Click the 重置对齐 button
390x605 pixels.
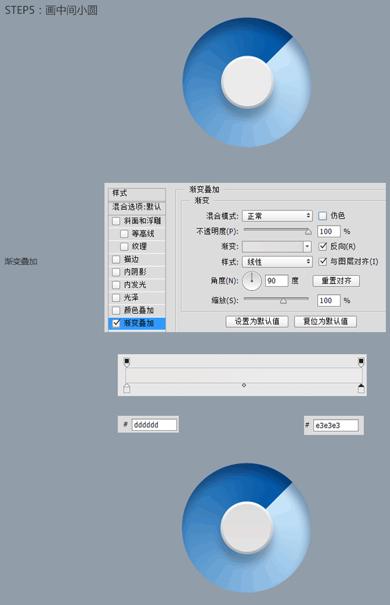click(336, 280)
